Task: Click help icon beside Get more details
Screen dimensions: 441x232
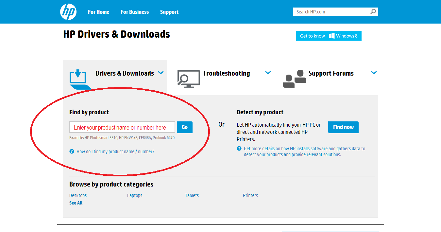Action: tap(239, 149)
